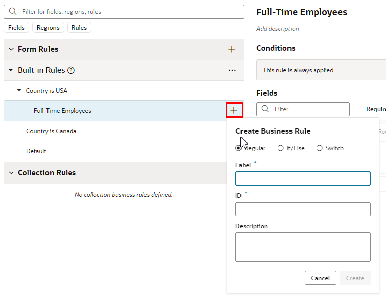This screenshot has height=298, width=386.
Task: Select the Rules filter chip
Action: pos(79,28)
